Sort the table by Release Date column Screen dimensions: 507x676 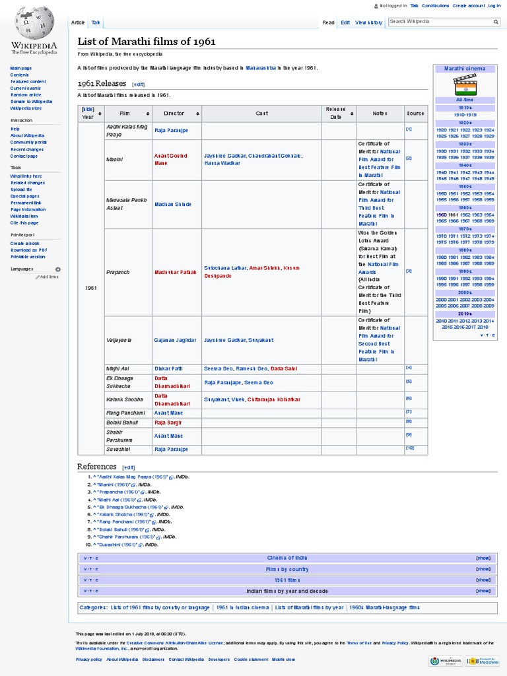click(352, 114)
